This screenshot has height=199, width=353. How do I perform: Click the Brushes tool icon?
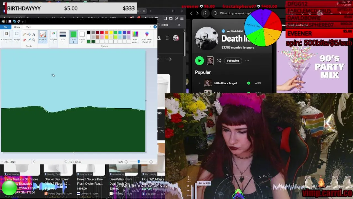pos(42,34)
